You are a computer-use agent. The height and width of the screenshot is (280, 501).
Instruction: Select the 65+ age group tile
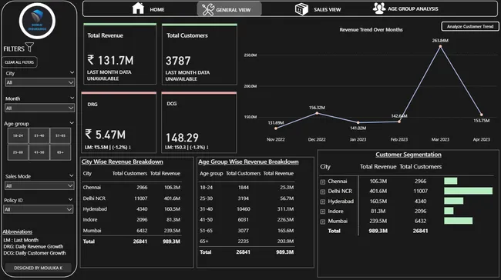60,152
